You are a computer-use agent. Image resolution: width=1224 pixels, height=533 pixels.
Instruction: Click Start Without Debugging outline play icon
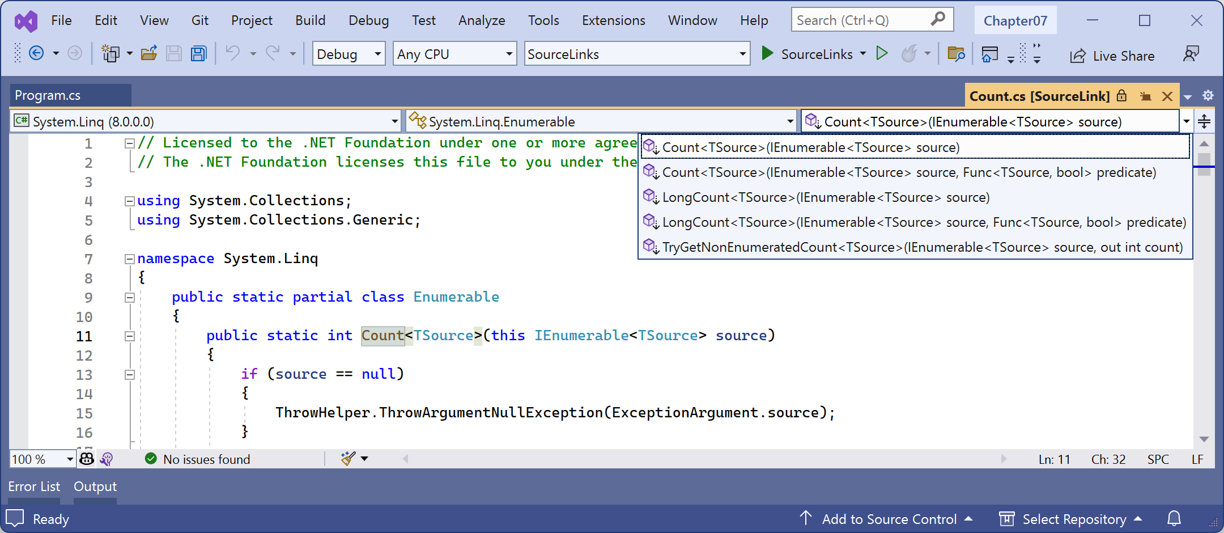pos(882,53)
